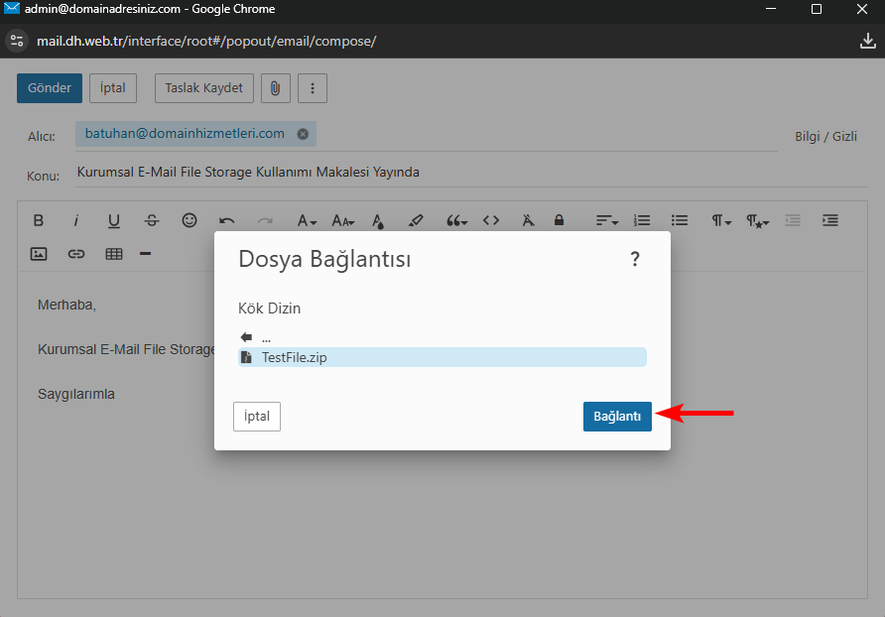
Task: Open help question mark in dialog
Action: coord(635,260)
